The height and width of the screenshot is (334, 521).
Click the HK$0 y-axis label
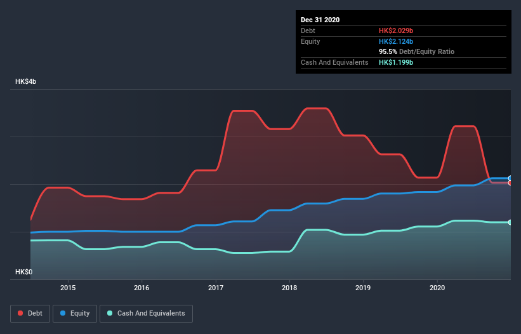pyautogui.click(x=24, y=272)
